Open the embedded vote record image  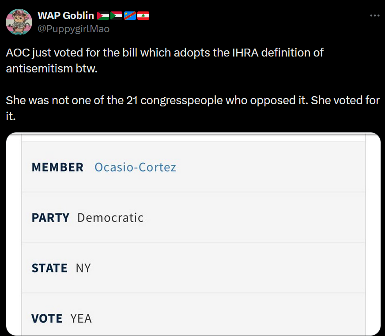pyautogui.click(x=193, y=234)
